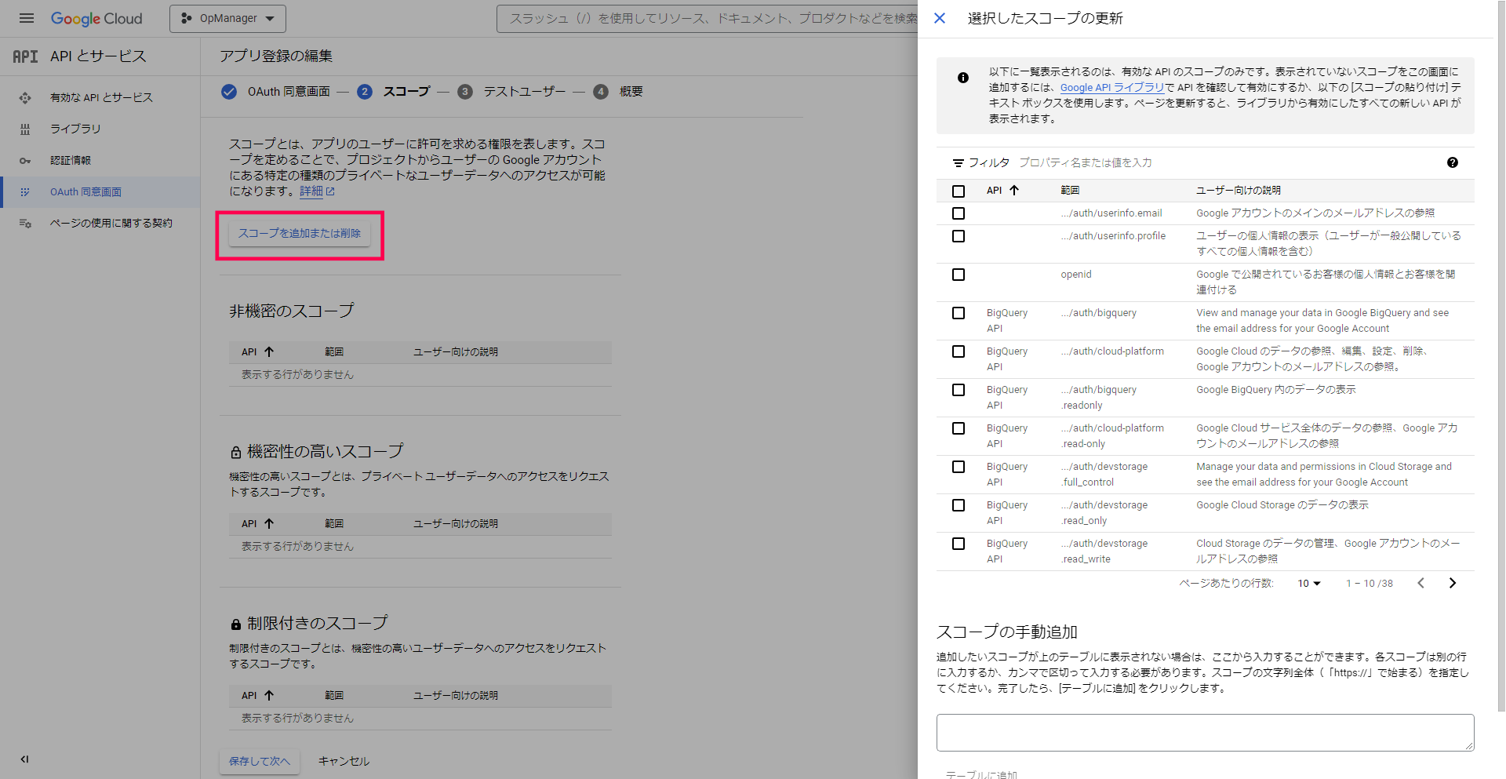Image resolution: width=1506 pixels, height=779 pixels.
Task: Click the page usage agreements icon
Action: point(25,223)
